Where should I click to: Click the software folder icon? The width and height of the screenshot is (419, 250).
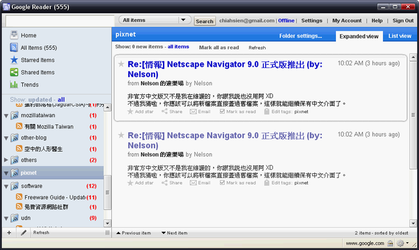[x=14, y=186]
